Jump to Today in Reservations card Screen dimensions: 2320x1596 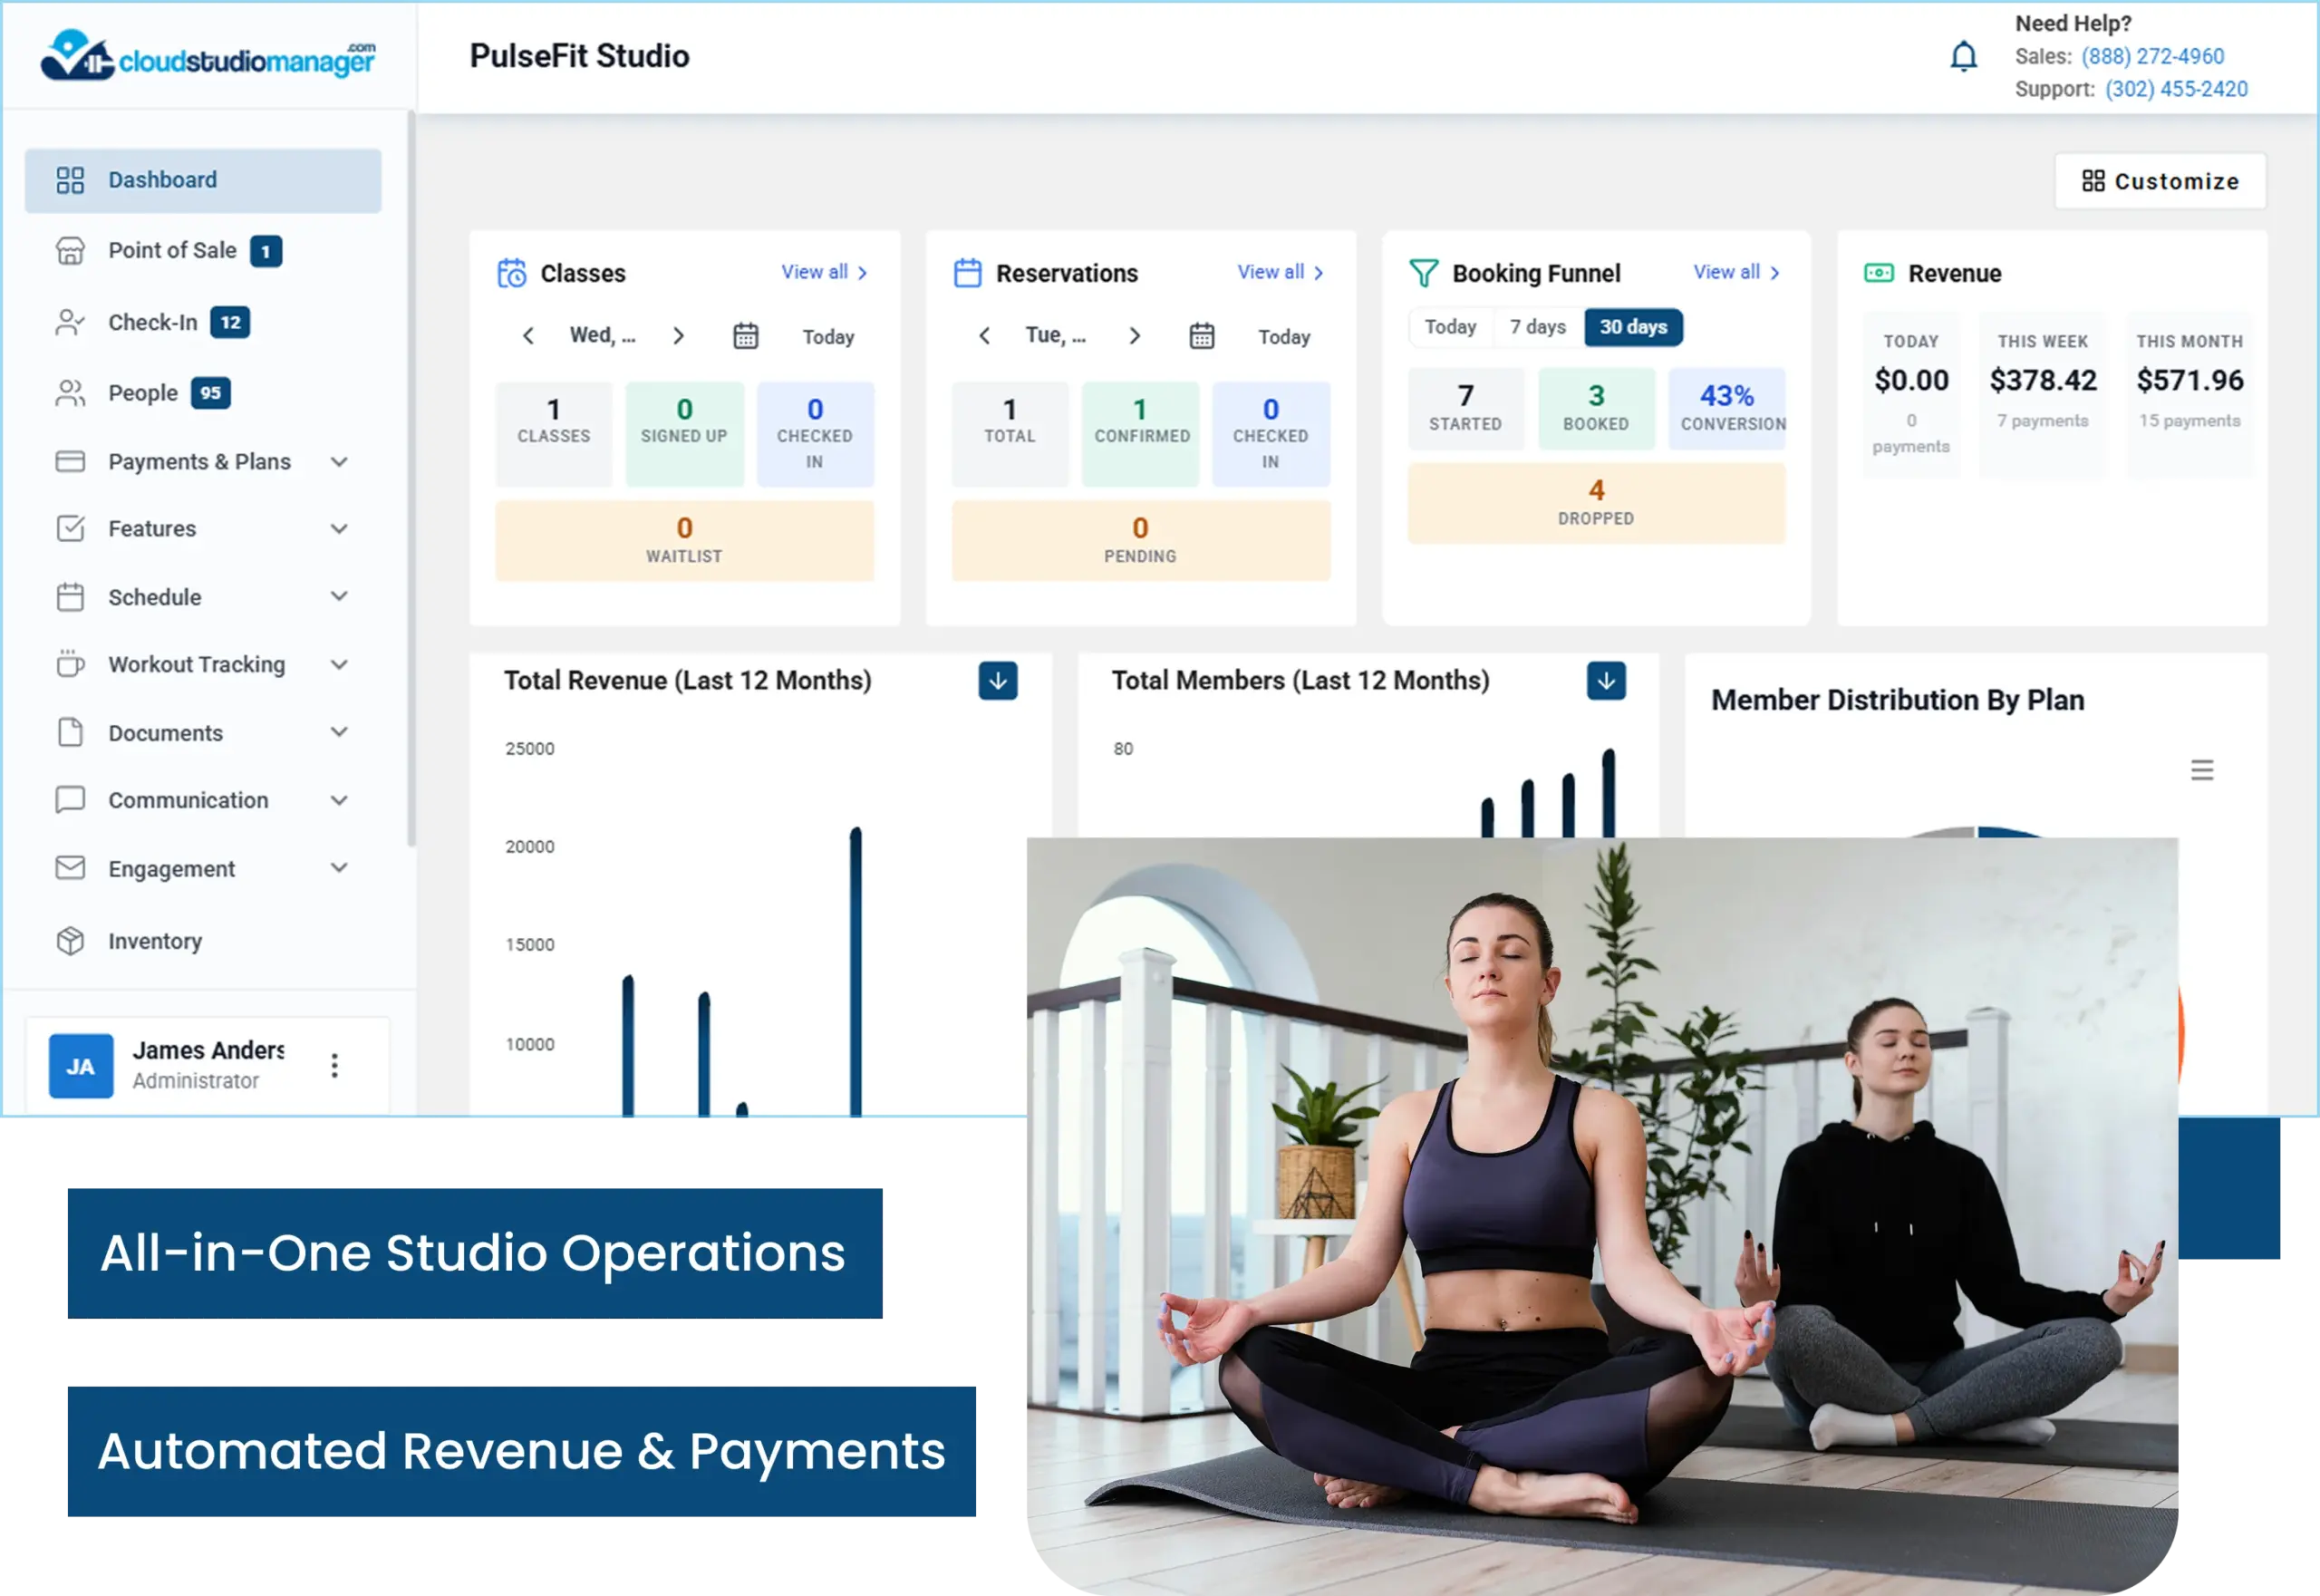pyautogui.click(x=1284, y=337)
